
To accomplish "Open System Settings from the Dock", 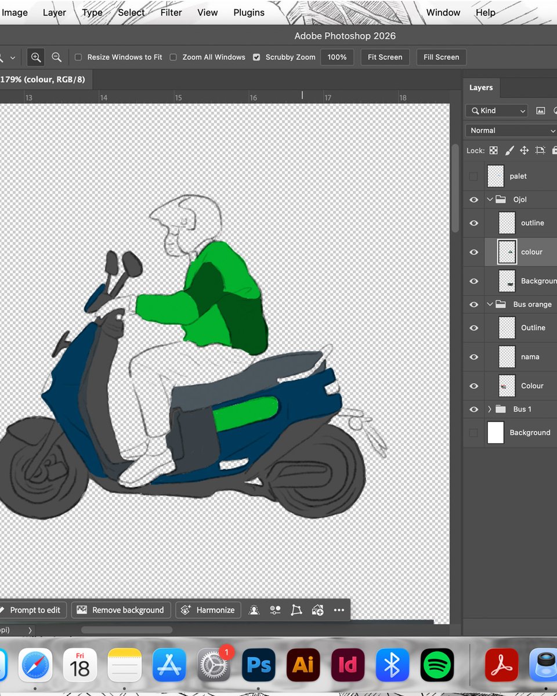I will 214,665.
